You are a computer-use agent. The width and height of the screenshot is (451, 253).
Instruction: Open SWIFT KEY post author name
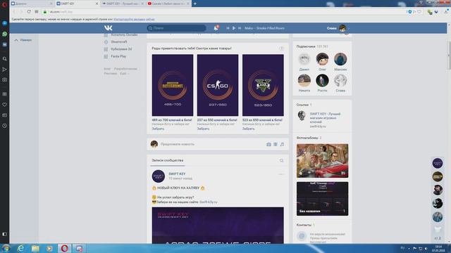tap(177, 174)
